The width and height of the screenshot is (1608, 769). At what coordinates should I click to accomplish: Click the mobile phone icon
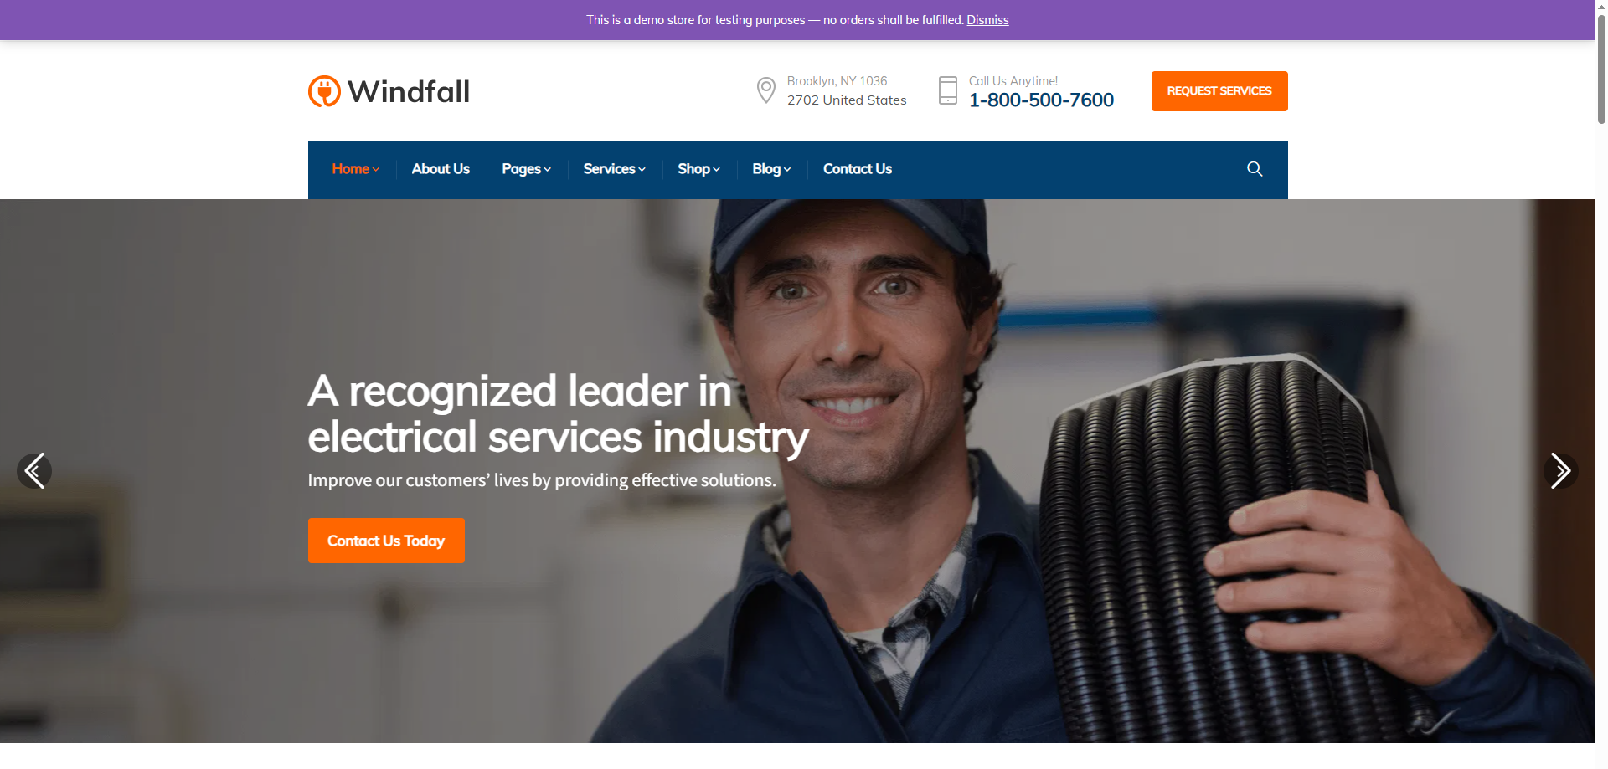(947, 90)
